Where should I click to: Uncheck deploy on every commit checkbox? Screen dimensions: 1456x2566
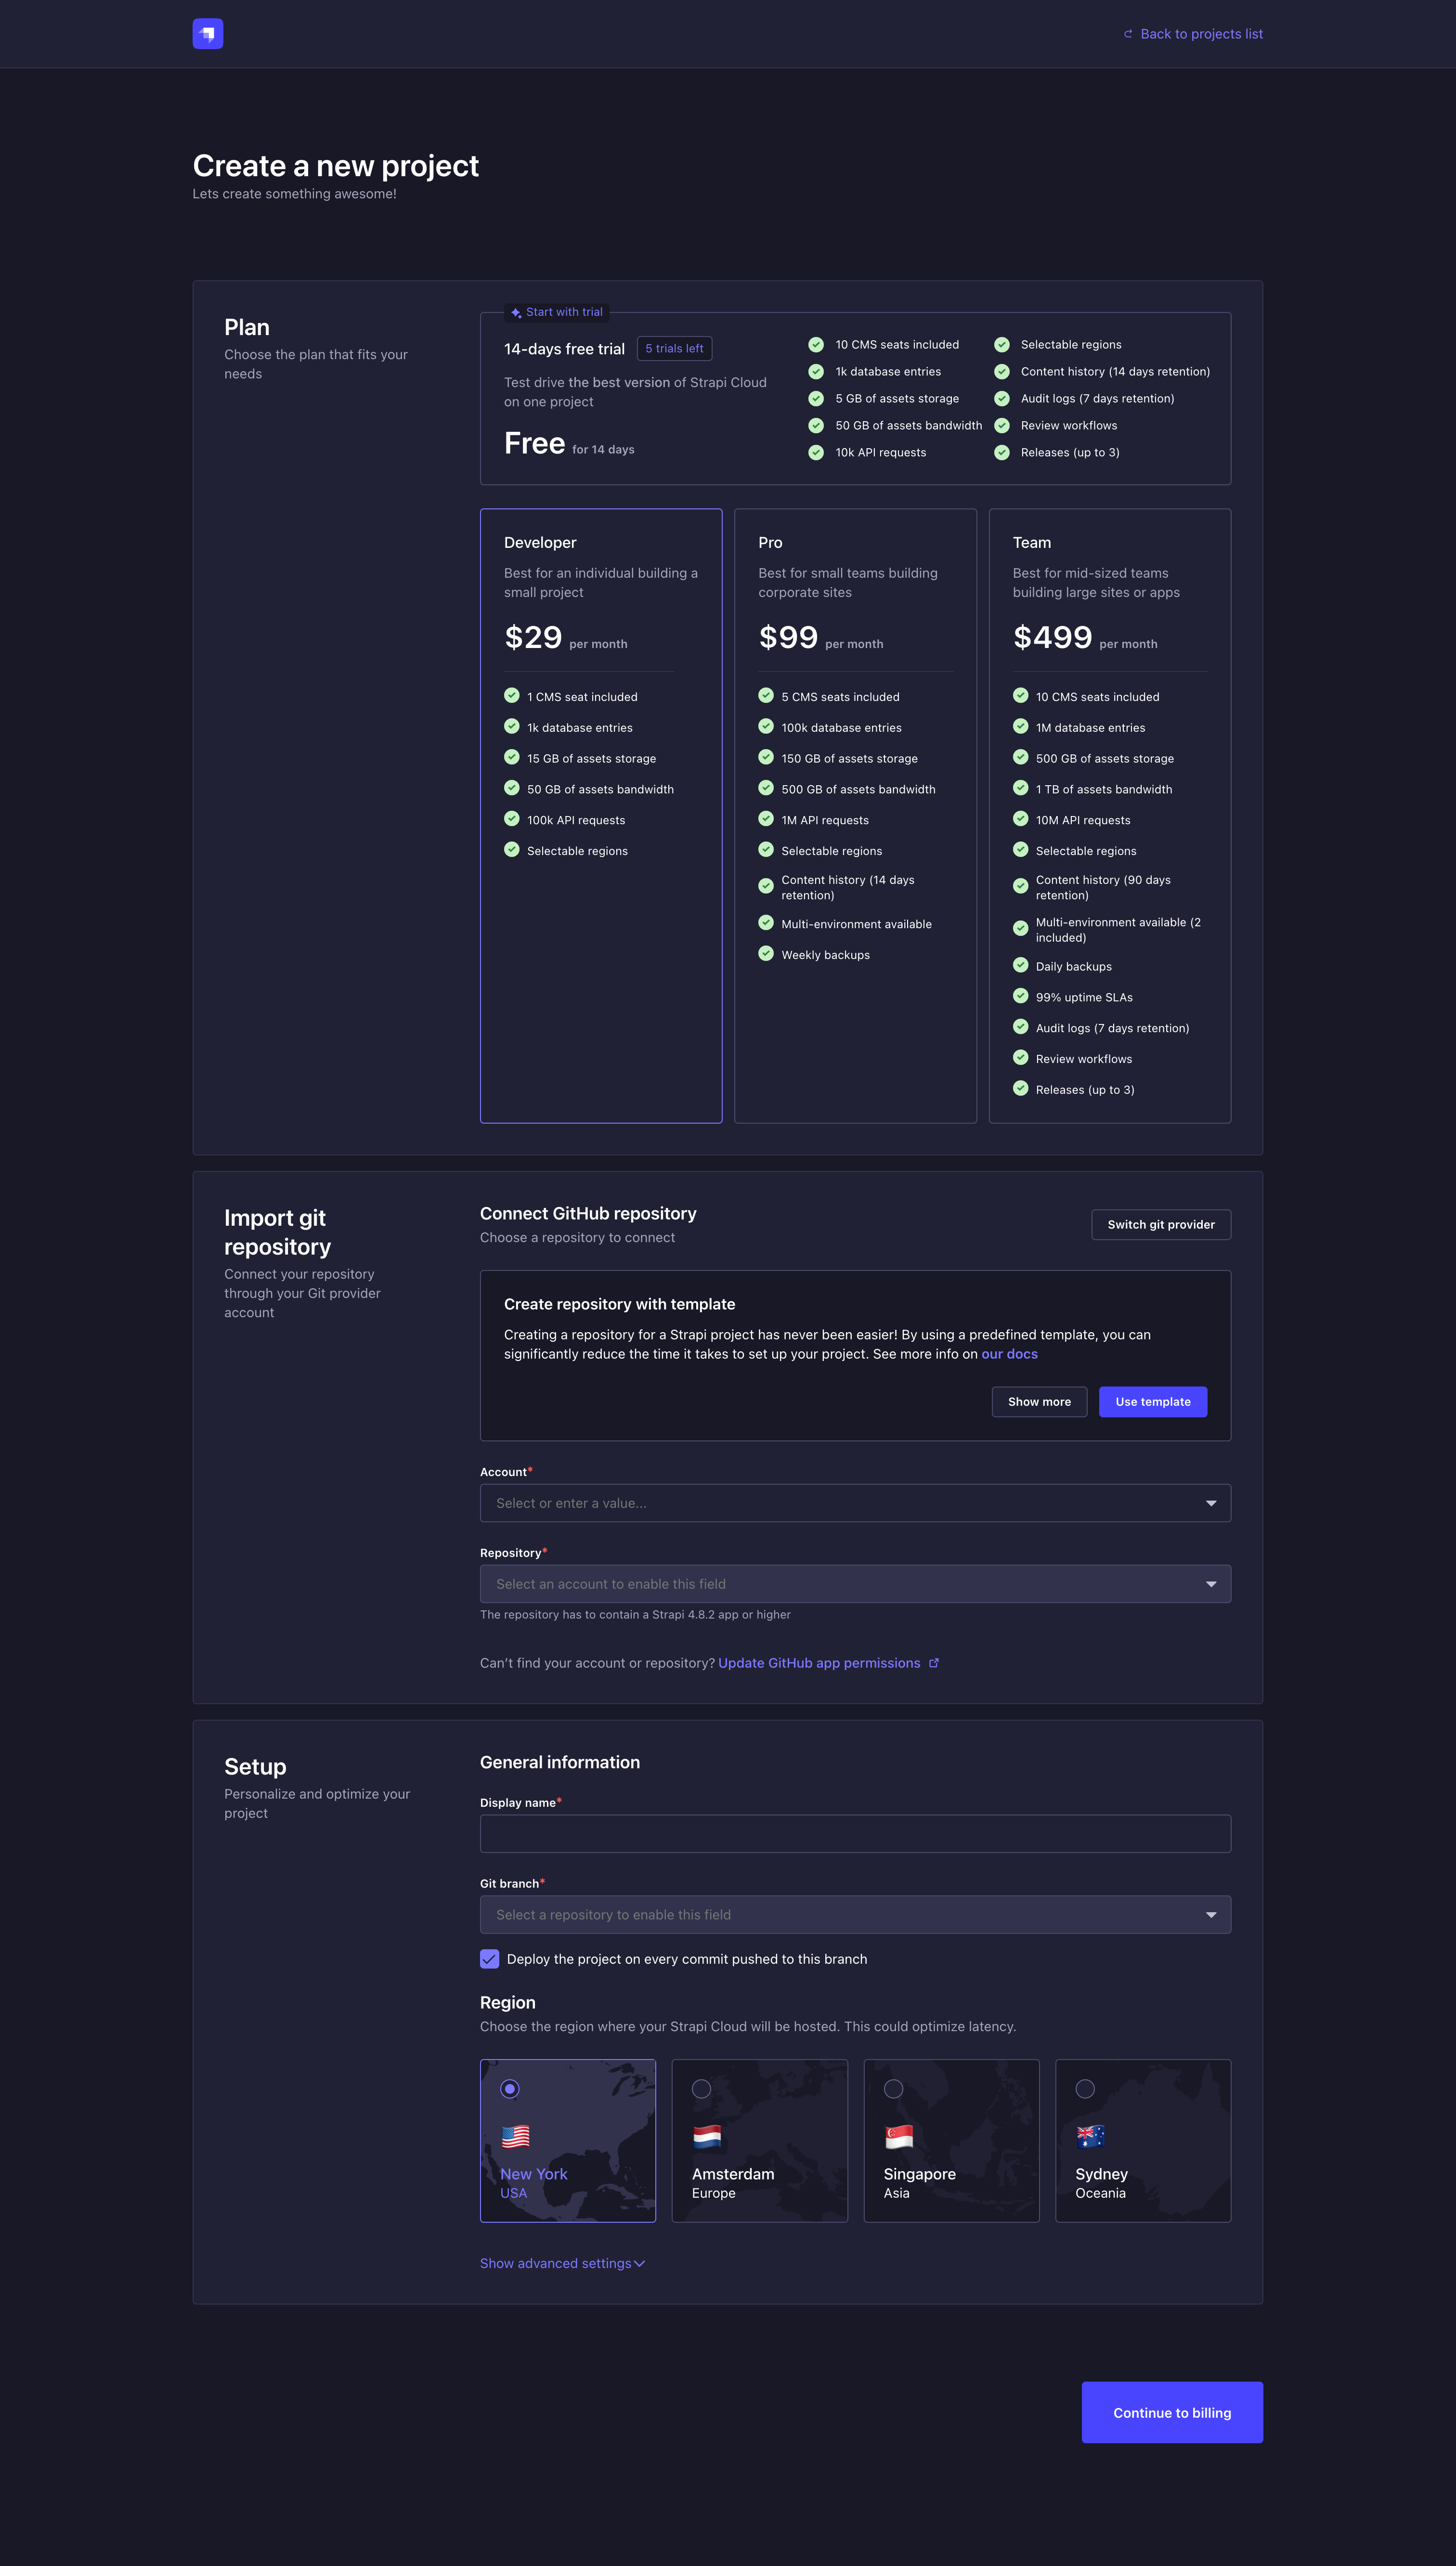click(489, 1959)
